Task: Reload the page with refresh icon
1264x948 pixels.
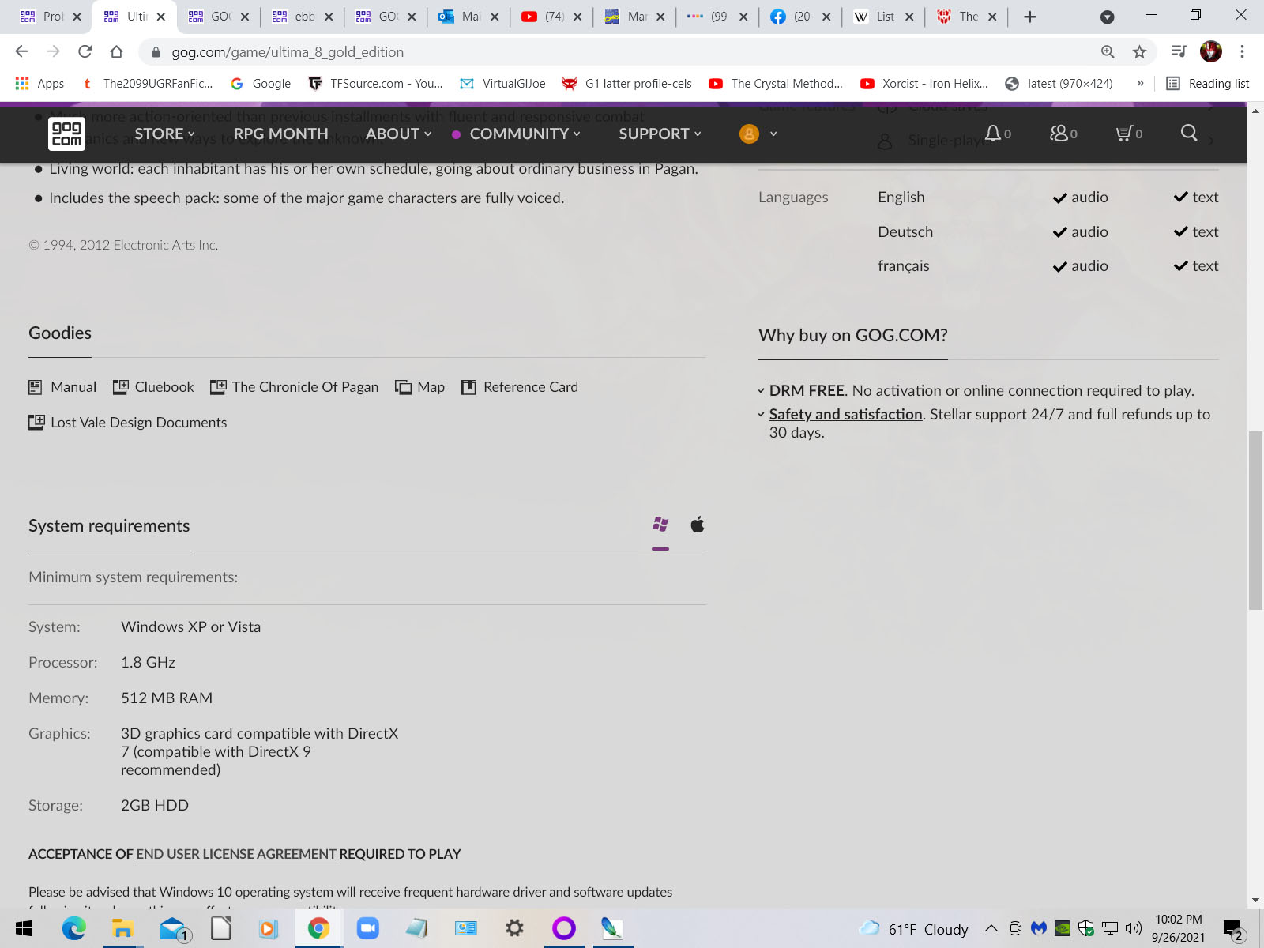Action: click(85, 51)
